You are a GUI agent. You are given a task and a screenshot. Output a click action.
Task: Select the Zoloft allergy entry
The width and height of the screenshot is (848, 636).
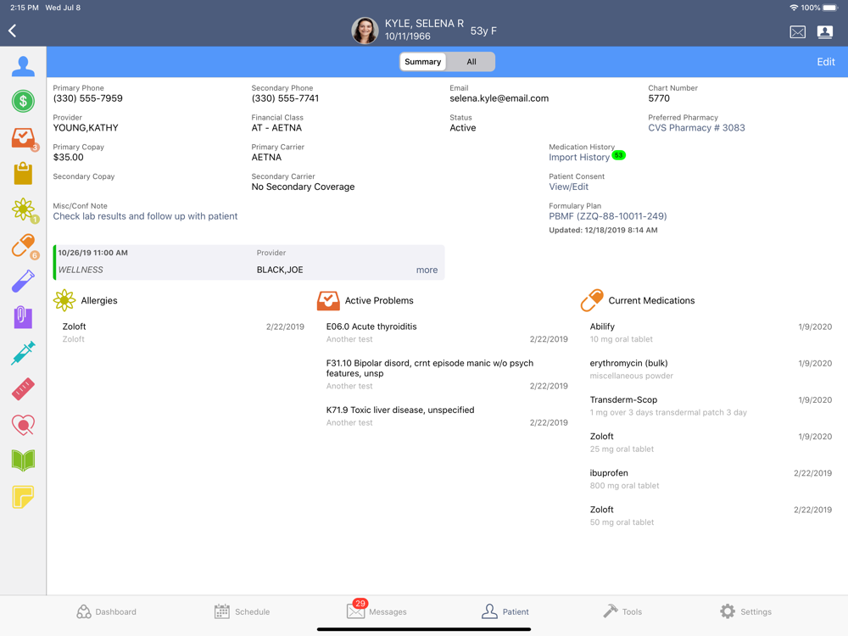pos(183,332)
